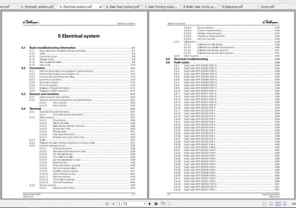Click 'Flakes per bale' contents line
This screenshot has height=208, width=296.
coord(87,123)
